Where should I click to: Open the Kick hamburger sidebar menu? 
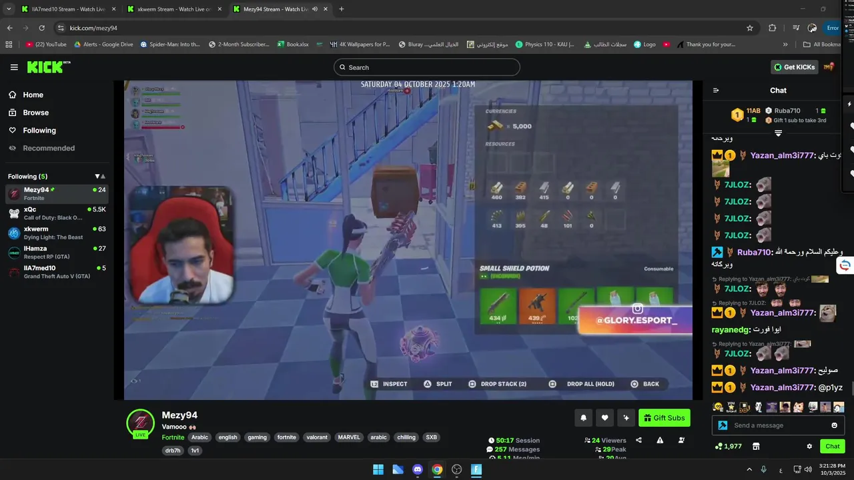point(14,67)
